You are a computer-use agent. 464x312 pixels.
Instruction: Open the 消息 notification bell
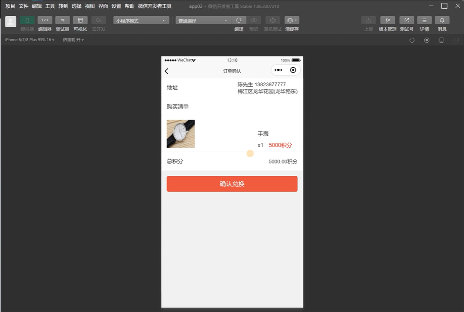click(442, 20)
